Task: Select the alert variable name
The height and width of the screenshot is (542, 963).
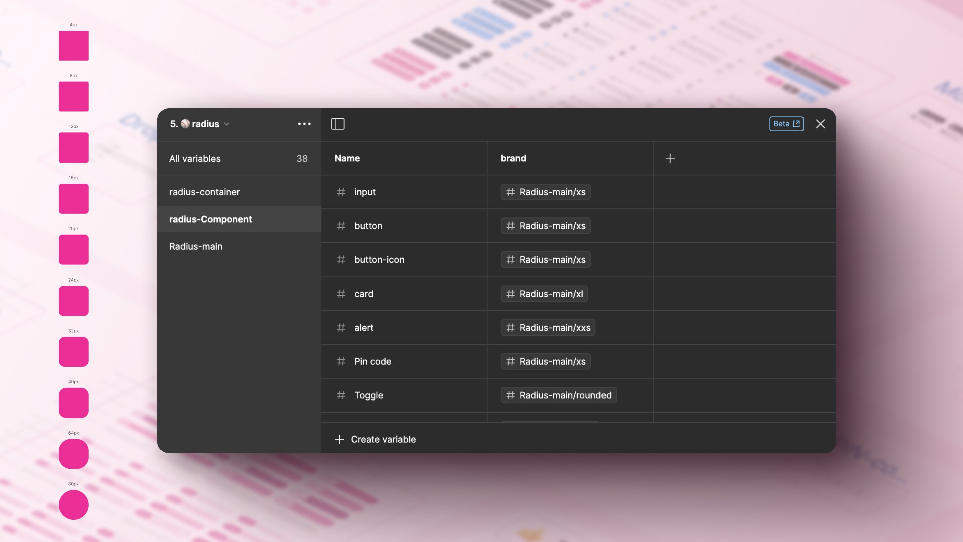Action: 364,328
